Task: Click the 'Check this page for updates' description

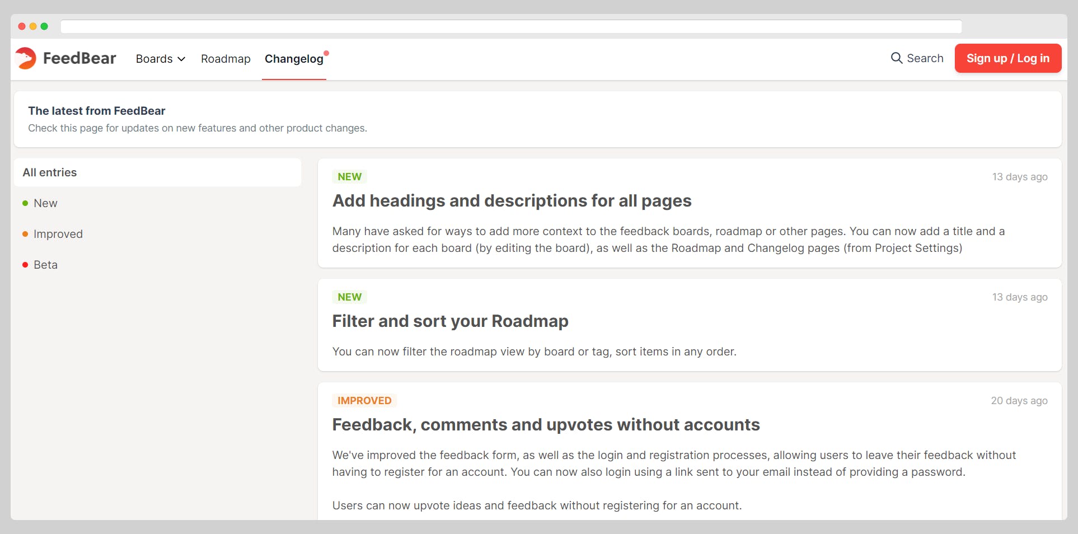Action: coord(198,128)
